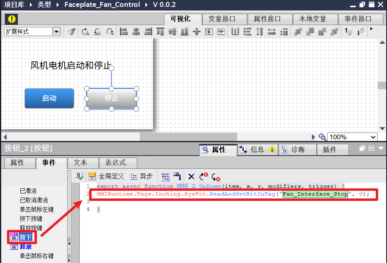
Task: Toggle the 异步 async option
Action: click(x=141, y=176)
